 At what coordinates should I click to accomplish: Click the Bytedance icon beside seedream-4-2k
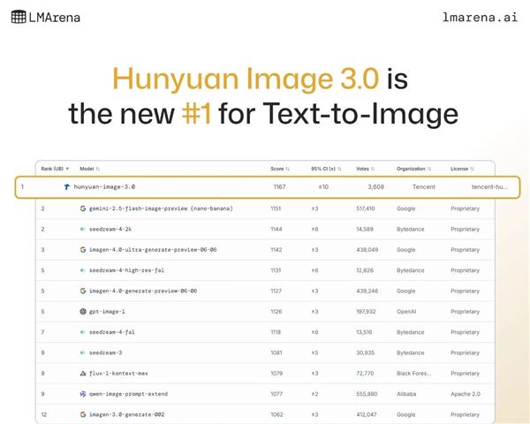click(x=82, y=230)
